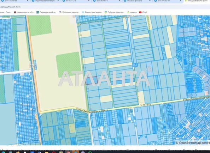The width and height of the screenshot is (210, 153).
Task: Open the OpenStreetMap contributors attribution link
Action: coord(193,143)
